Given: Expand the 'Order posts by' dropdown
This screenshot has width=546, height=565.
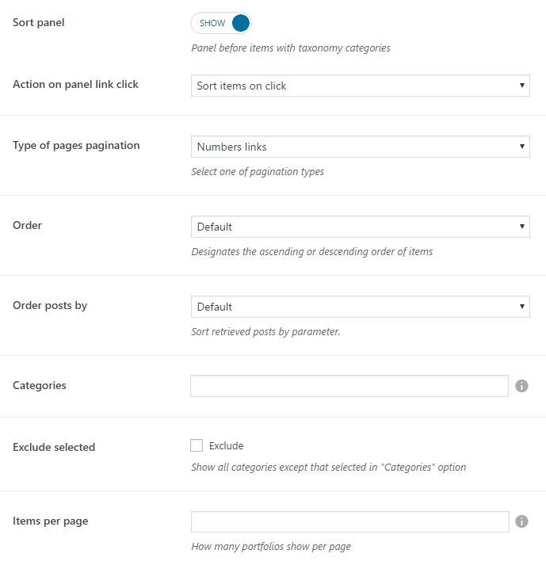Looking at the screenshot, I should 360,307.
